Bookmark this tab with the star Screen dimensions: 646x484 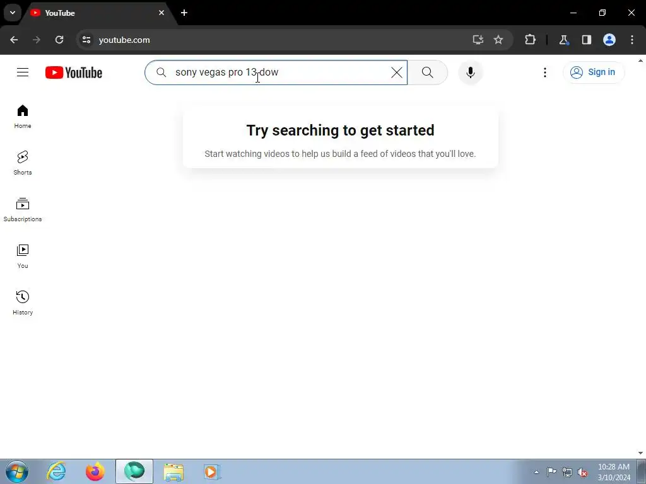click(x=498, y=40)
